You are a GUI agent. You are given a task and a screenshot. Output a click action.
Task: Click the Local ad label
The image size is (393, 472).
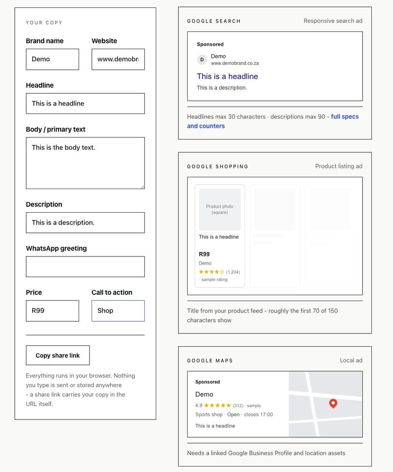(351, 361)
